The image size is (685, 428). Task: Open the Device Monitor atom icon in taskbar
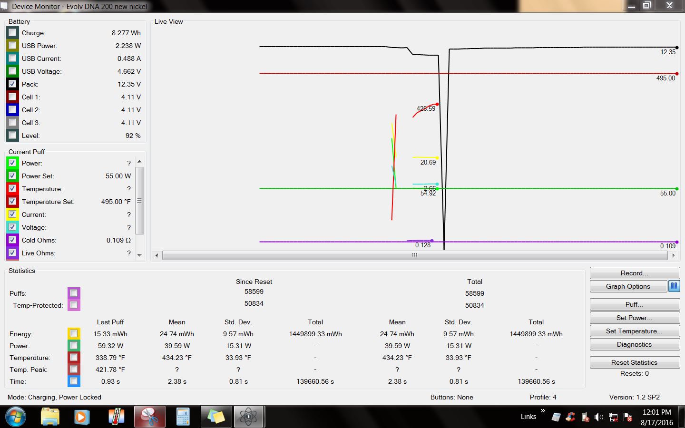[248, 417]
